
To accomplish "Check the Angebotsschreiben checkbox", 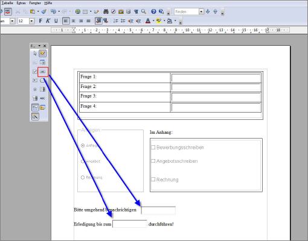I will [153, 161].
